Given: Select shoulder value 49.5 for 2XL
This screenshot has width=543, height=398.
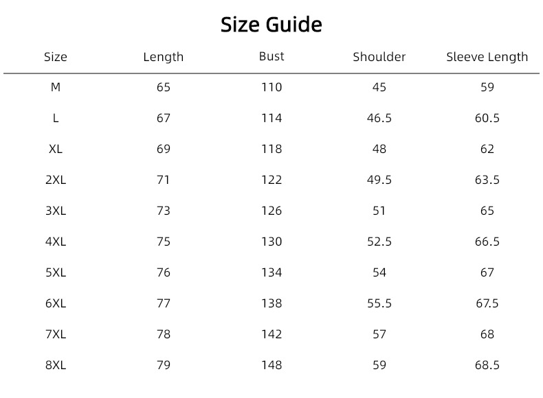Looking at the screenshot, I should pyautogui.click(x=379, y=180).
